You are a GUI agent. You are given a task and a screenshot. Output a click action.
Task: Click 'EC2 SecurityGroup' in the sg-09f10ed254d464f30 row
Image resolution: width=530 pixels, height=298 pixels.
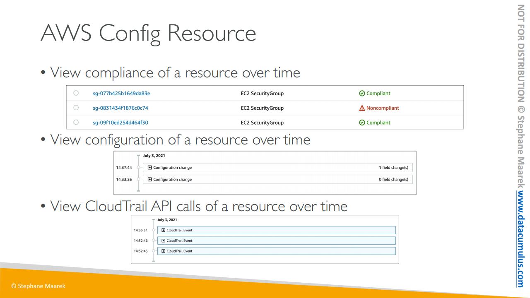coord(262,123)
